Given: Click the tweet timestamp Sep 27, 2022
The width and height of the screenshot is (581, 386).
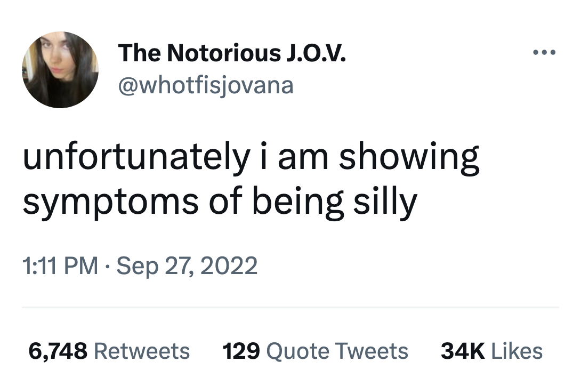Looking at the screenshot, I should click(x=186, y=265).
